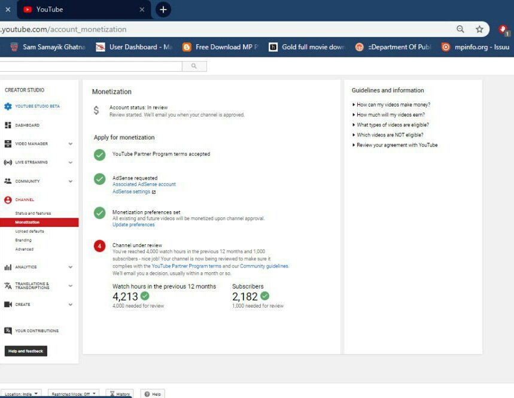Expand 'What types of videos are eligible?'

[390, 125]
